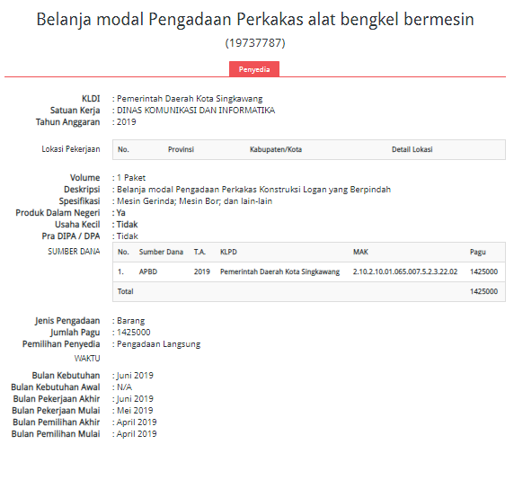Image resolution: width=514 pixels, height=489 pixels.
Task: Click the Total row in Sumber Dana table
Action: tap(309, 291)
